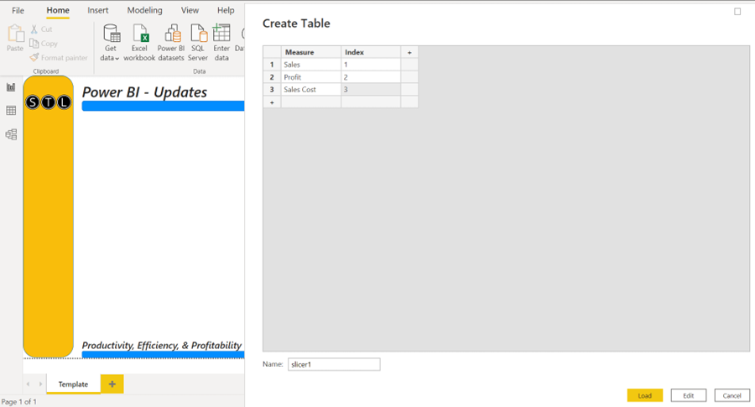Open the File menu

point(18,10)
